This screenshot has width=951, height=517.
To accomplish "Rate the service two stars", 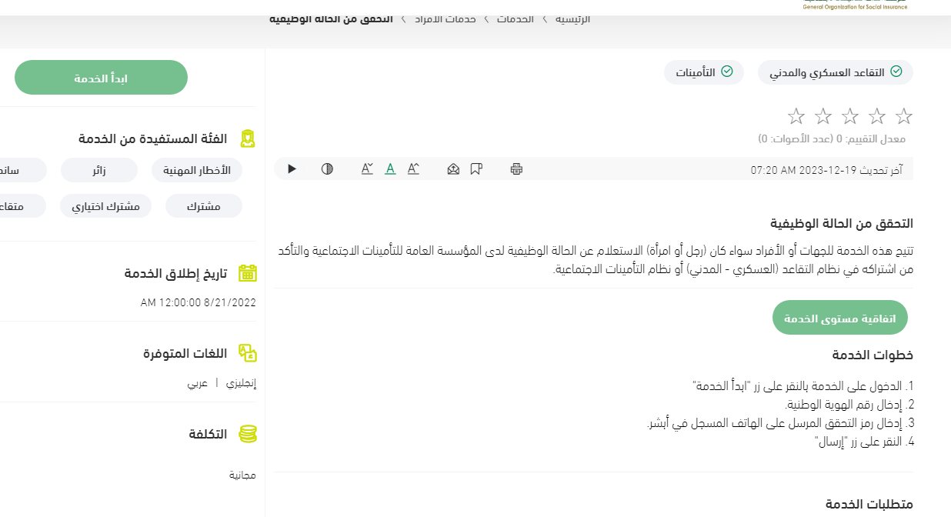I will coord(877,116).
